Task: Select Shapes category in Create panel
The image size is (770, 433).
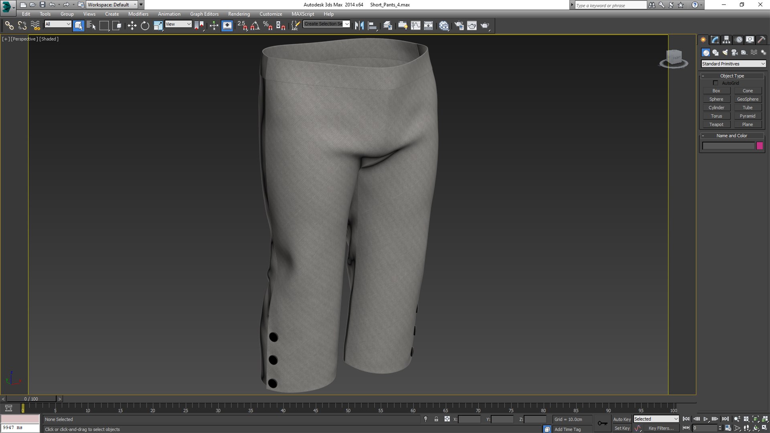Action: point(715,53)
